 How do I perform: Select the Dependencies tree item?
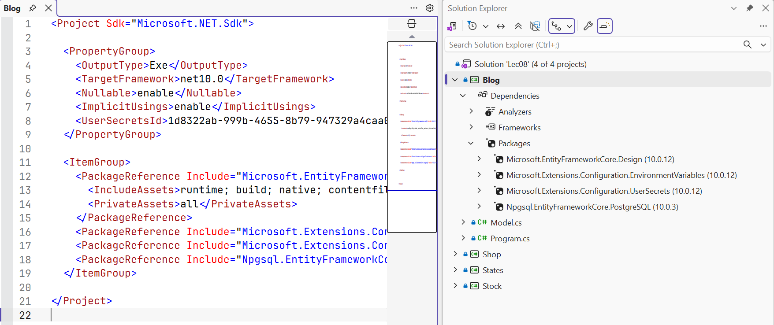(515, 96)
